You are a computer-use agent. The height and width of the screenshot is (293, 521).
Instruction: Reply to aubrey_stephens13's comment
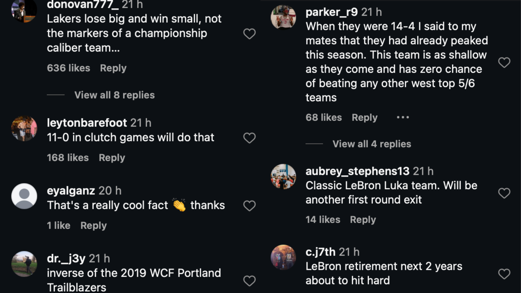pos(363,219)
